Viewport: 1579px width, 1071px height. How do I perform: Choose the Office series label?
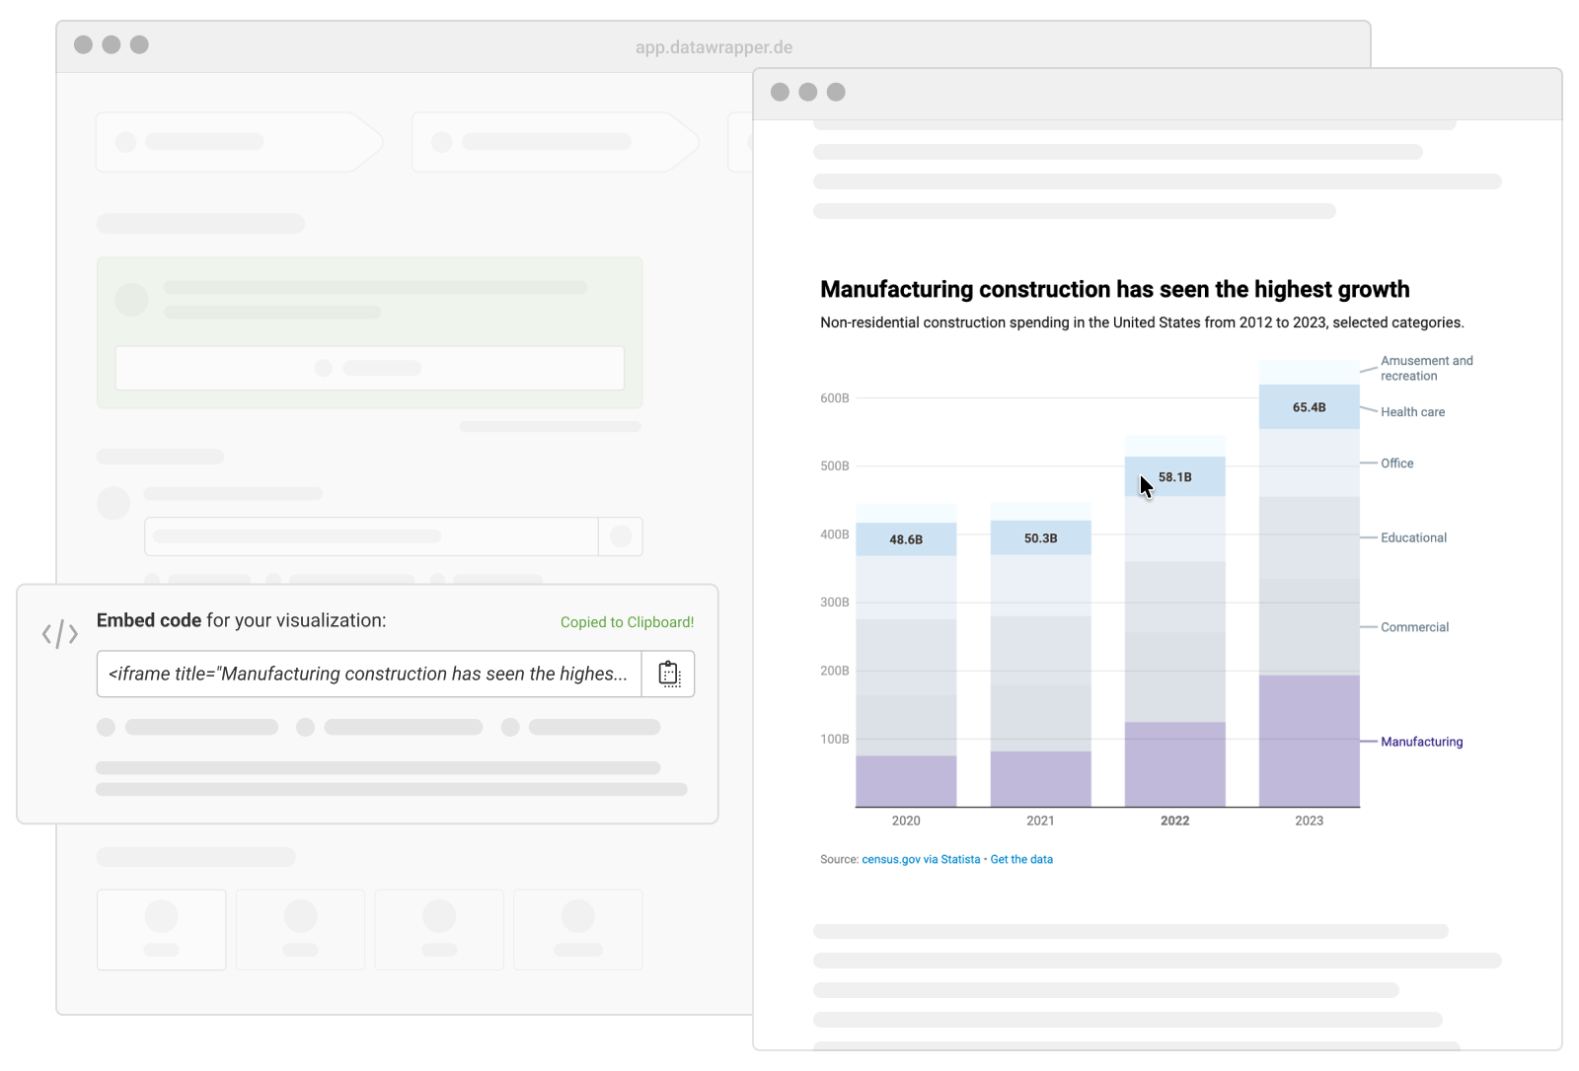coord(1396,464)
